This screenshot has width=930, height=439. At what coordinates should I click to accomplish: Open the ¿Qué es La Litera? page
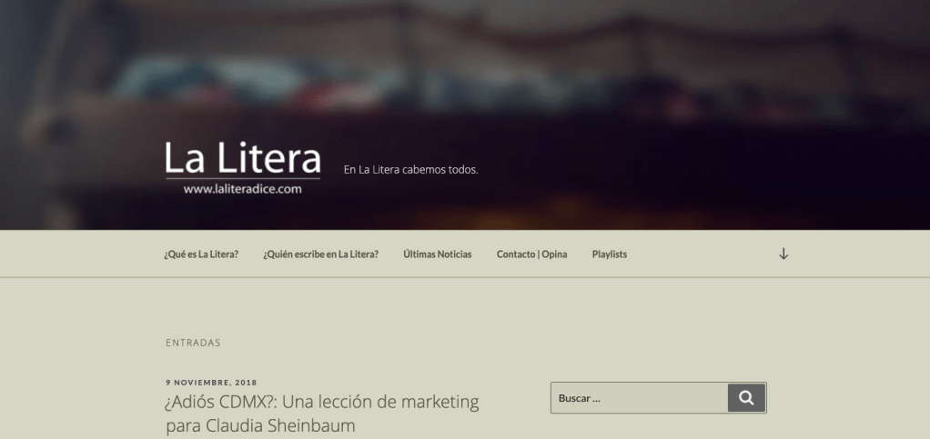[x=201, y=254]
